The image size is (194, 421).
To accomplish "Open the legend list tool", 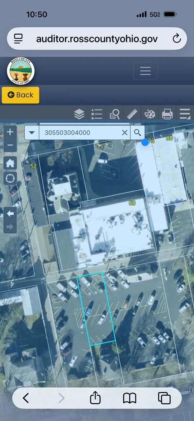I will point(97,114).
